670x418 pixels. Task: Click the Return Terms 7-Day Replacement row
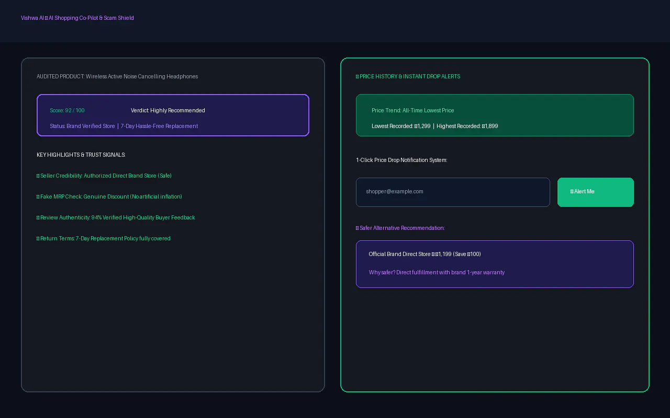[x=104, y=238]
